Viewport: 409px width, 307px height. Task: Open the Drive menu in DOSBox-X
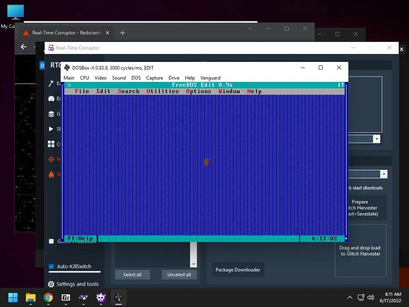[x=174, y=78]
